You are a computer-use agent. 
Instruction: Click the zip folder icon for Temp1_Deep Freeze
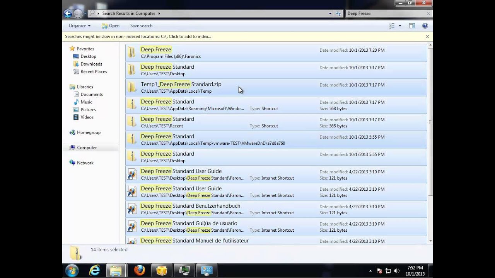132,87
